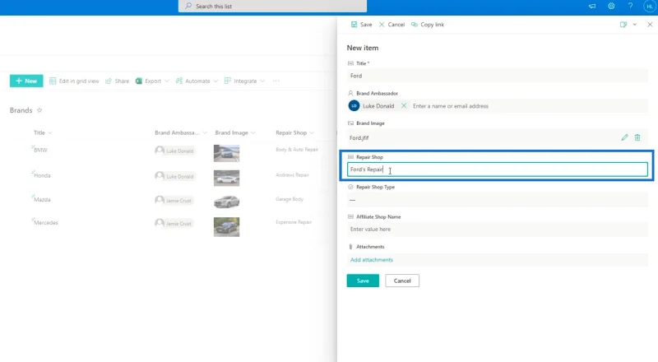The width and height of the screenshot is (658, 362).
Task: Open the Integrate menu
Action: [x=241, y=81]
